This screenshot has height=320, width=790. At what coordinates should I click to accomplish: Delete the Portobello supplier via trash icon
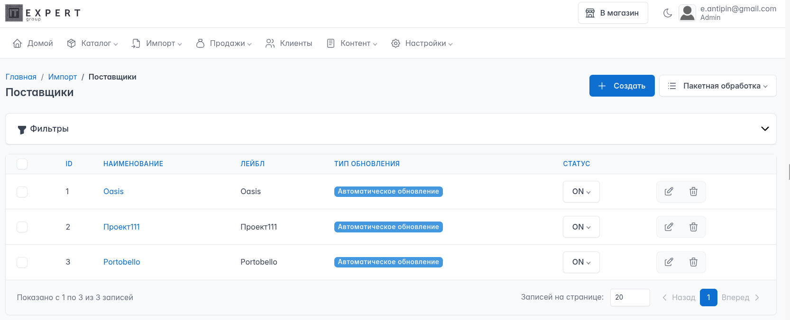[x=693, y=262]
